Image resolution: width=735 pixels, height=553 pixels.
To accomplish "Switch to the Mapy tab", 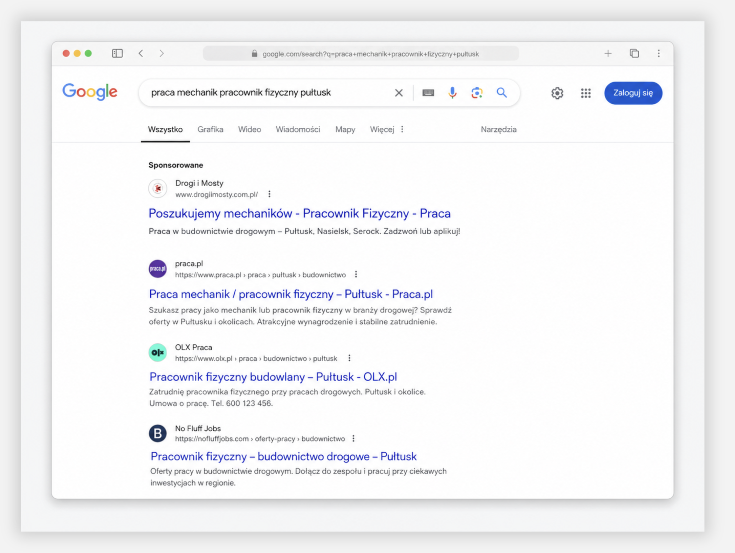I will 345,129.
